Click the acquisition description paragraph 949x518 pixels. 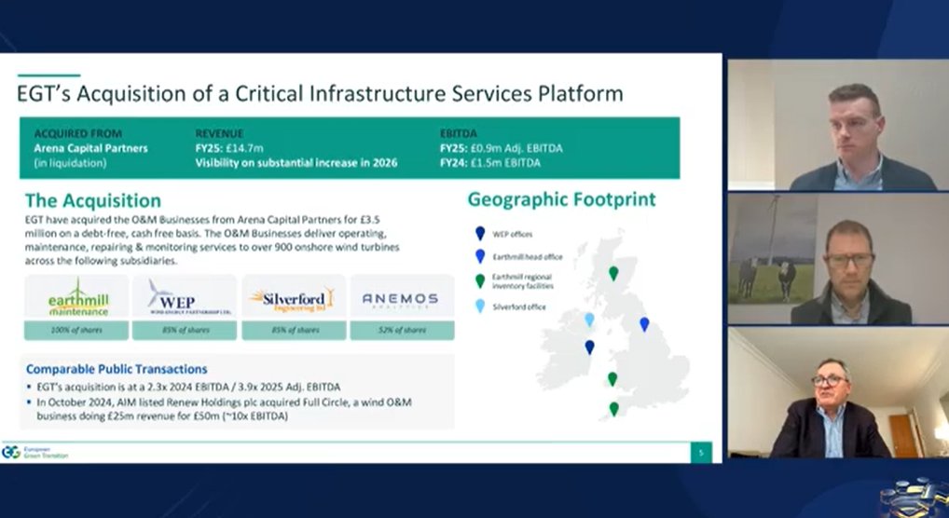tap(212, 240)
